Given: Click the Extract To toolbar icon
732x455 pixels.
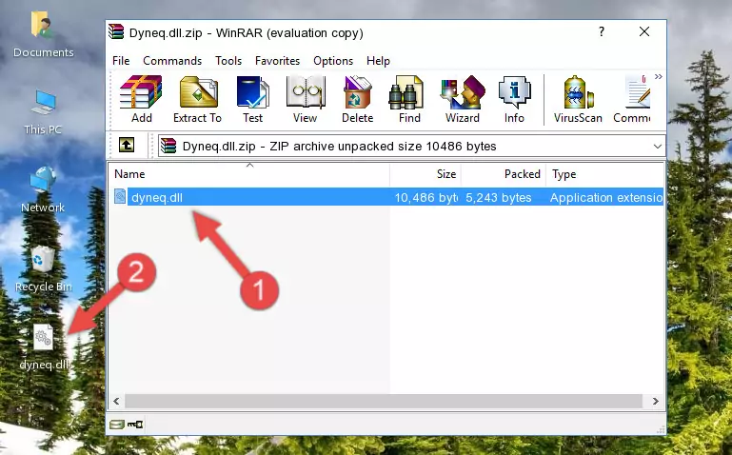Looking at the screenshot, I should click(197, 99).
